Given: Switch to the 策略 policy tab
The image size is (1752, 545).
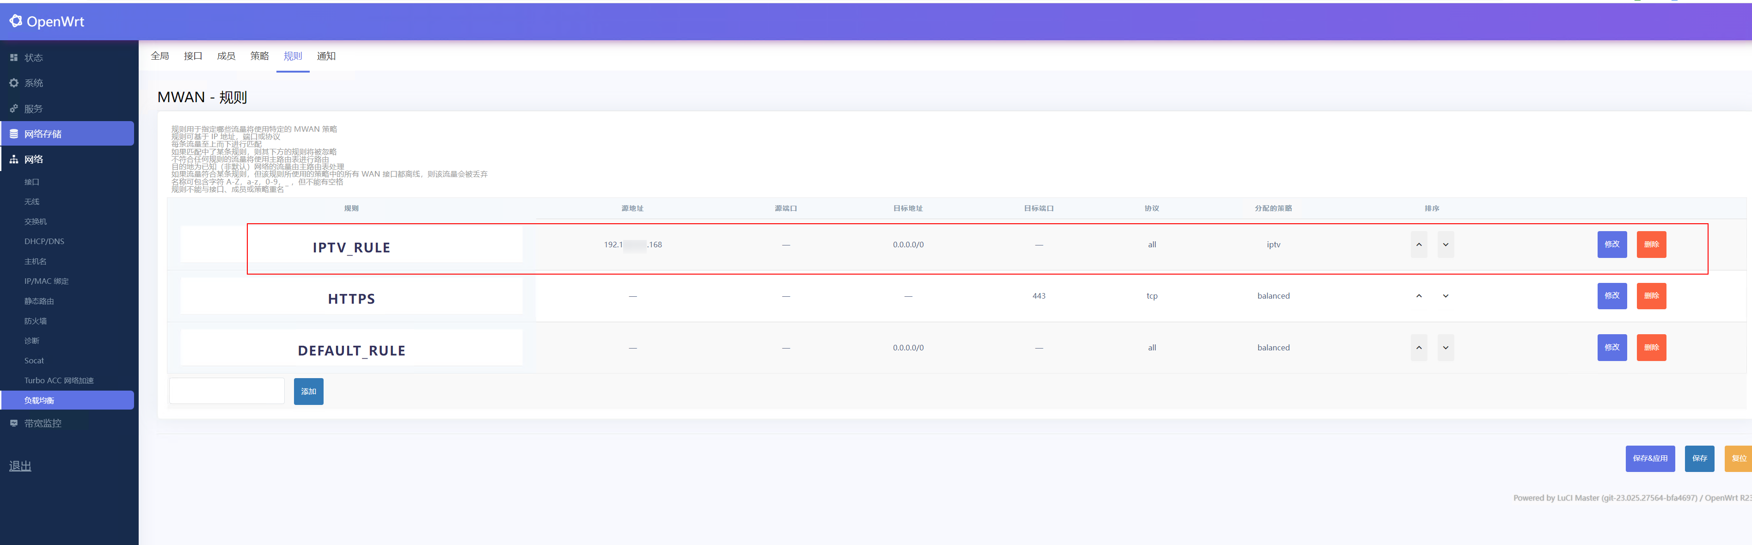Looking at the screenshot, I should point(259,56).
